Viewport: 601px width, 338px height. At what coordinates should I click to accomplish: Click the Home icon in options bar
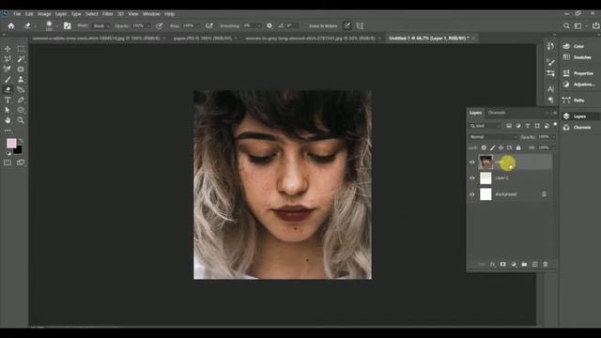click(11, 25)
